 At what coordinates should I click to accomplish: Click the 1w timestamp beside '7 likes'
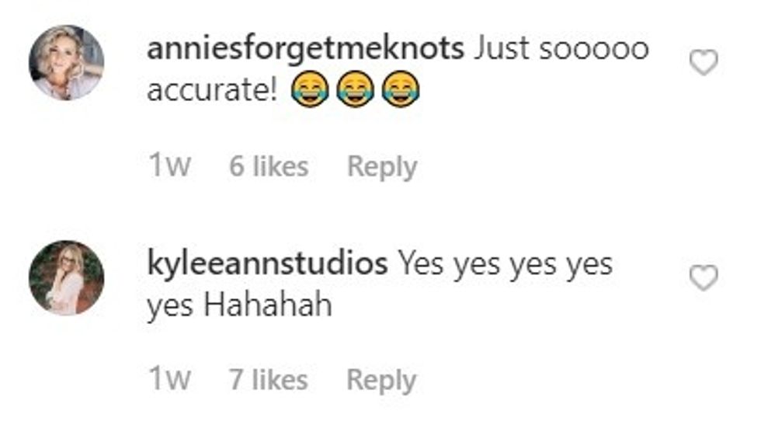click(x=169, y=380)
